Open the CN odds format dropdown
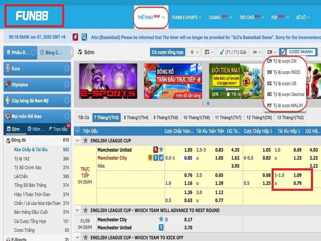This screenshot has height=241, width=321. pos(272,52)
